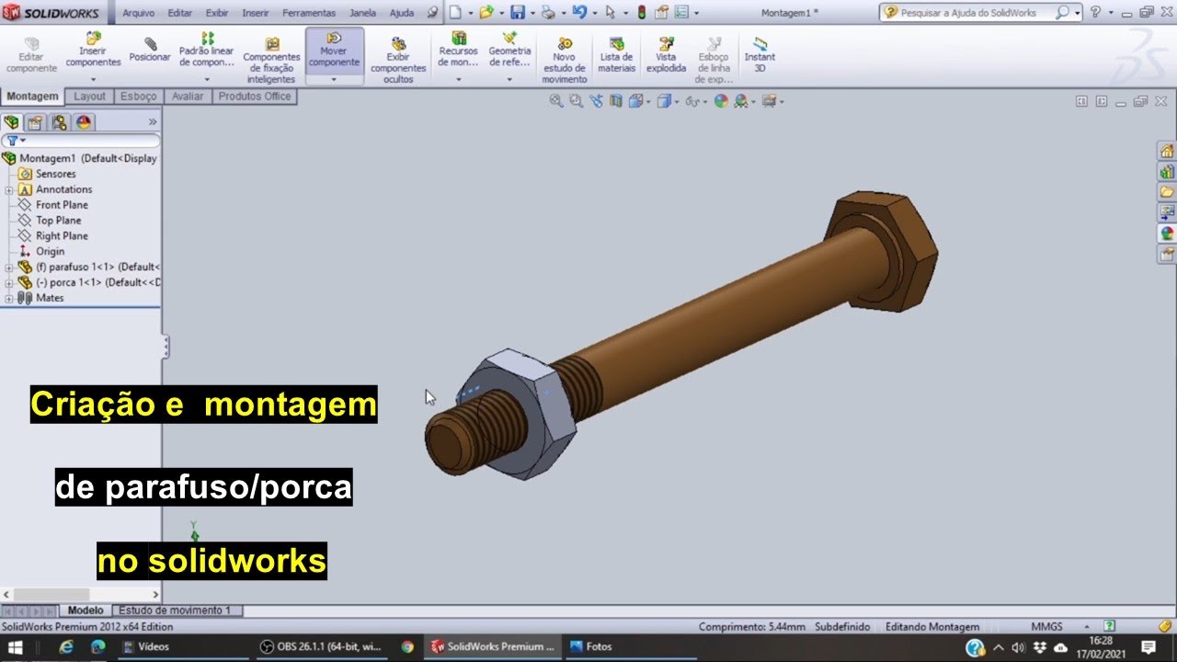
Task: Click the Rebuild traffic light icon
Action: pyautogui.click(x=642, y=13)
